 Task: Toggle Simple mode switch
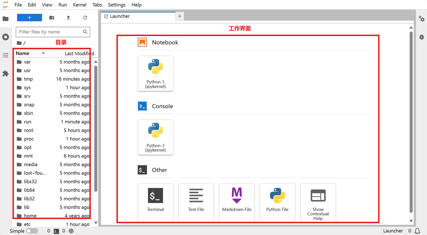coord(32,231)
